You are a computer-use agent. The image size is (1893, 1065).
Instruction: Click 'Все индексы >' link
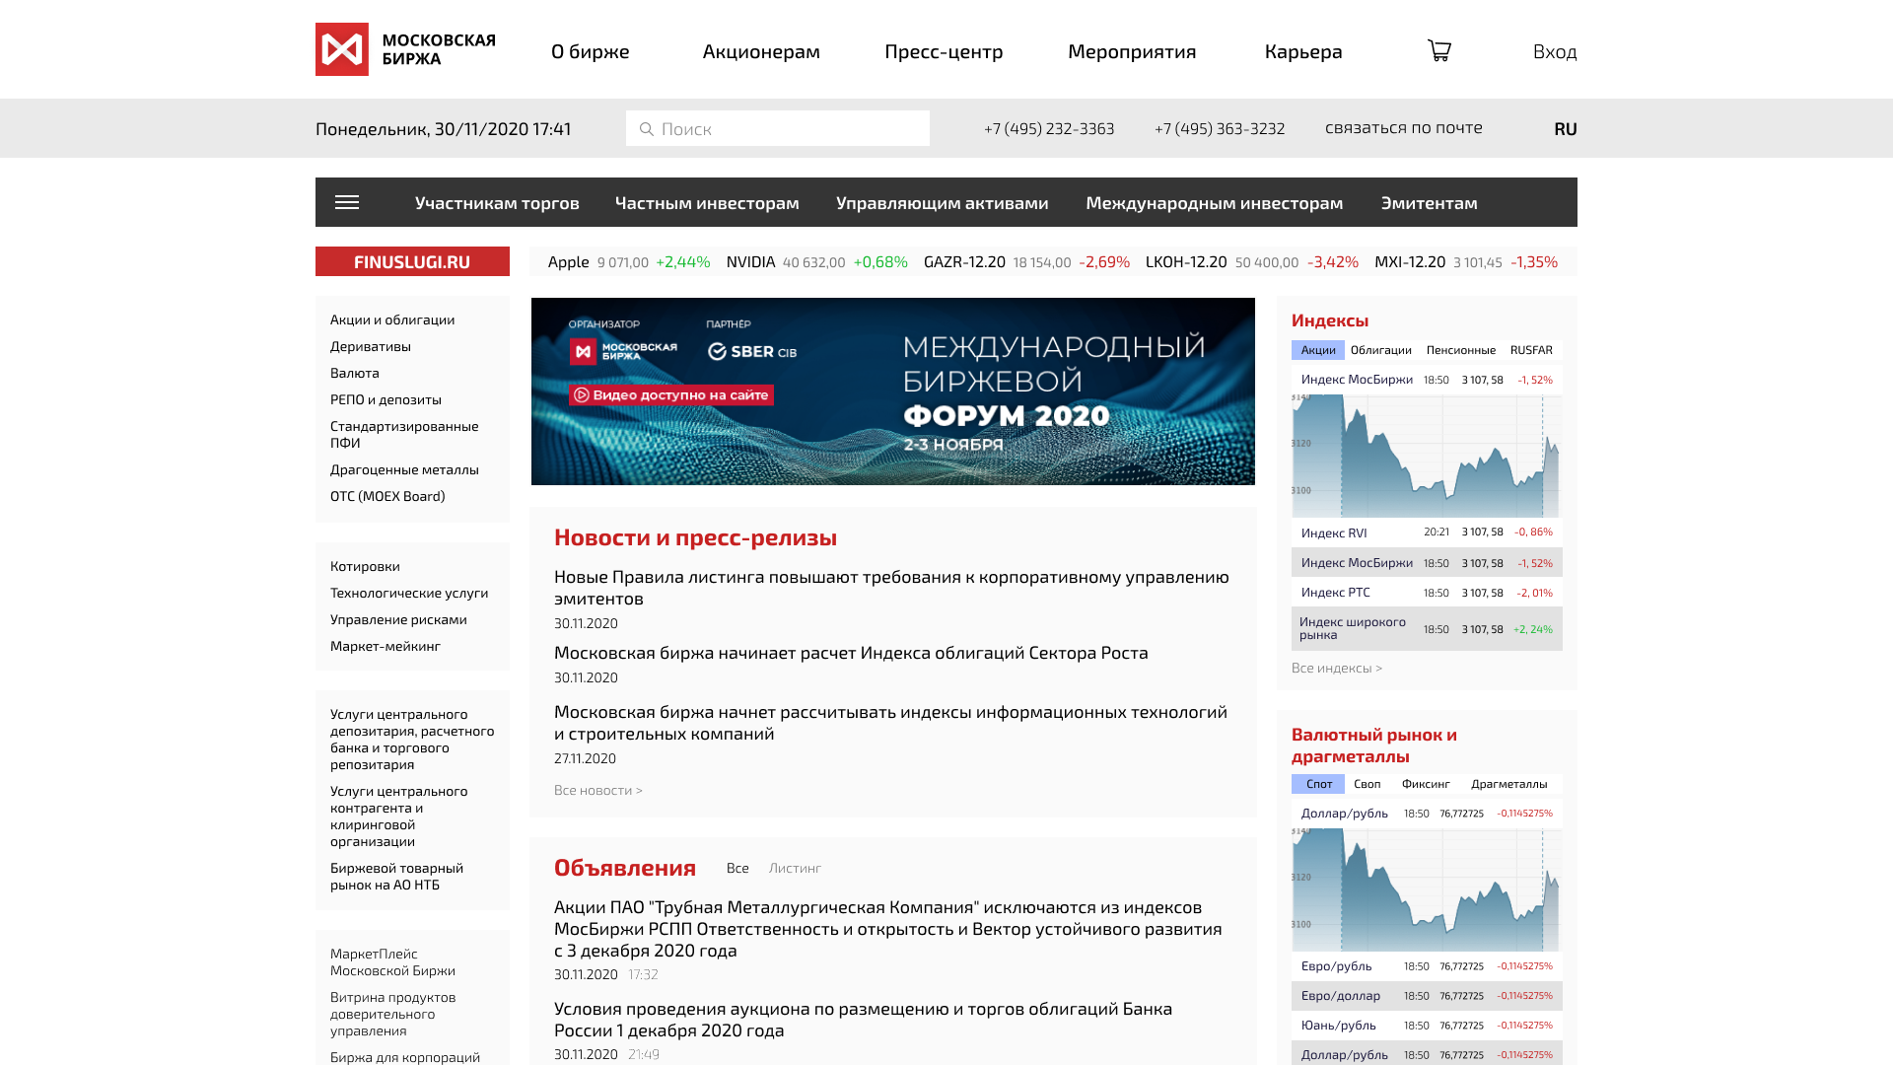1337,669
